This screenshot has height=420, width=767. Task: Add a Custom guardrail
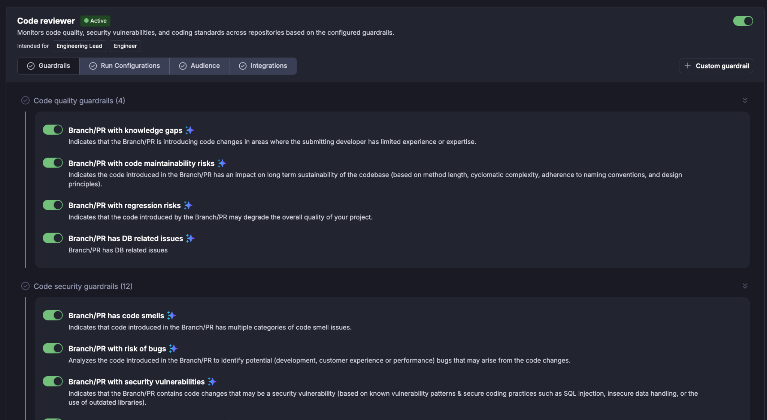point(716,66)
